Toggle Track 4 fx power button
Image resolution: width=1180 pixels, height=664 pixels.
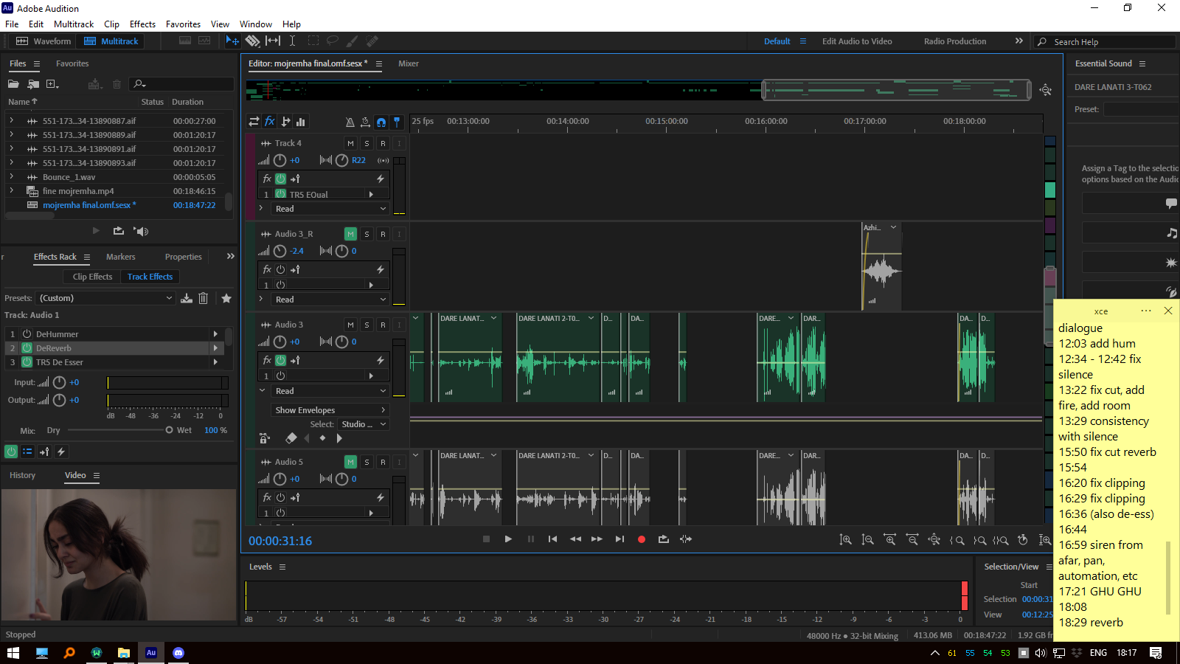coord(280,179)
